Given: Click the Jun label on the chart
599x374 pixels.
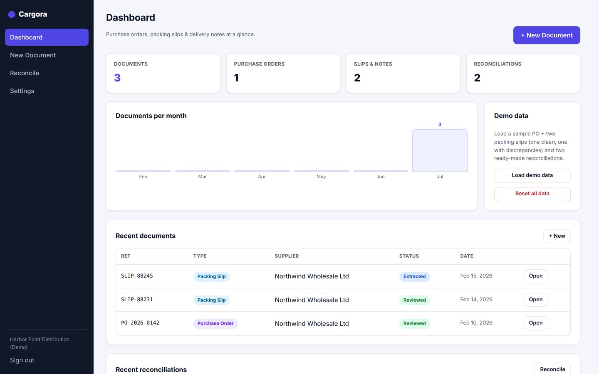Looking at the screenshot, I should coord(381,177).
